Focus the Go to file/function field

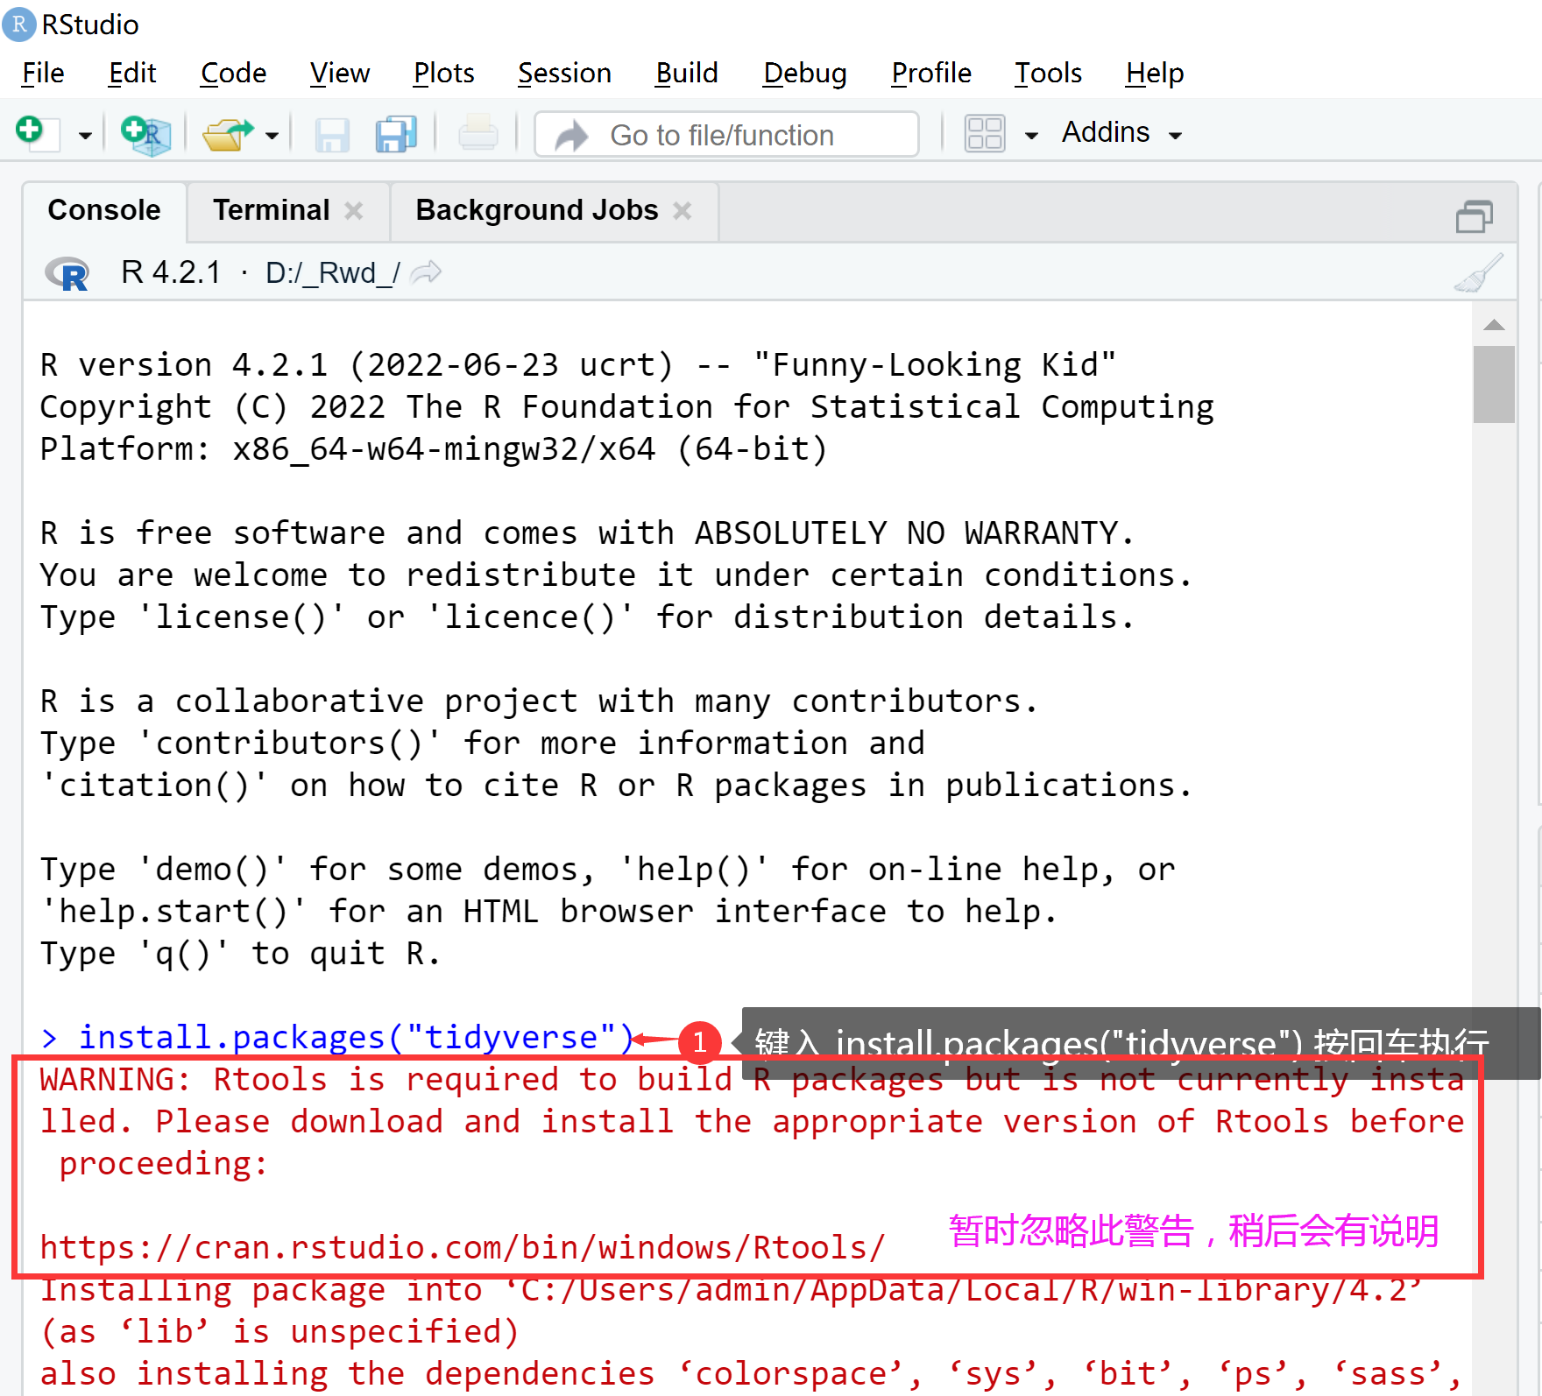(726, 134)
